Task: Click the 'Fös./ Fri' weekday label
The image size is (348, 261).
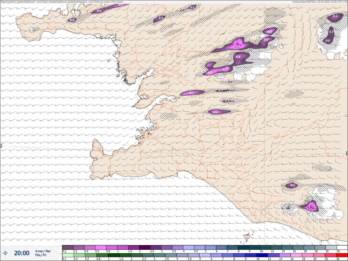Action: [x=41, y=255]
